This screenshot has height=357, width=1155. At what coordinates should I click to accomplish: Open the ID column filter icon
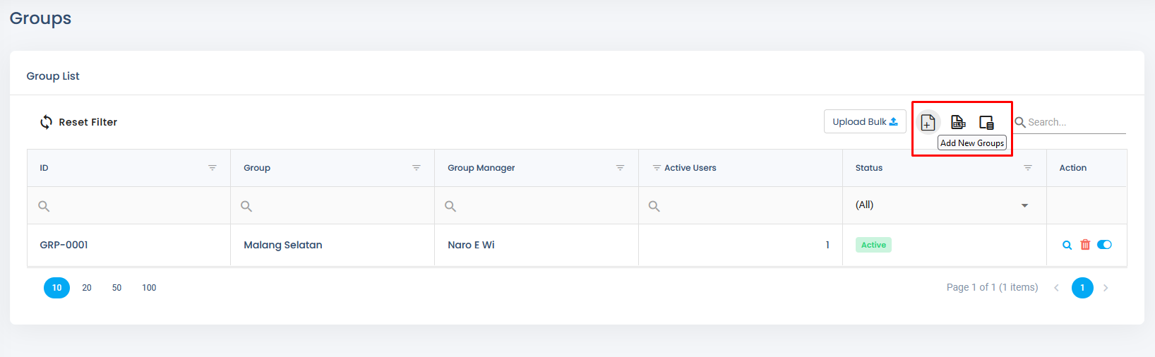pos(213,168)
